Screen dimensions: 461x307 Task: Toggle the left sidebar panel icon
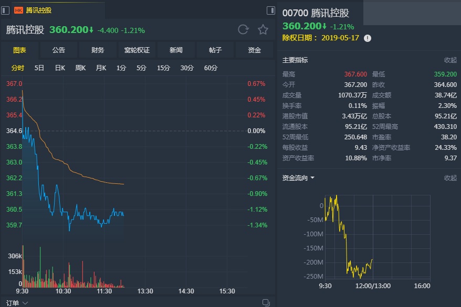pos(5,10)
